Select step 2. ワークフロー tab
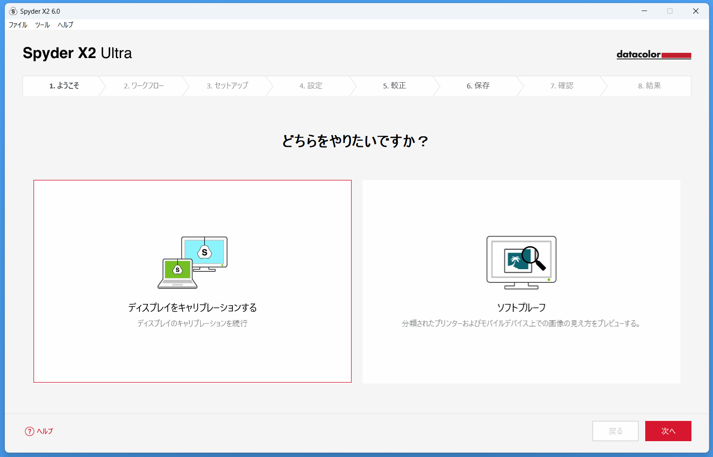 [144, 86]
